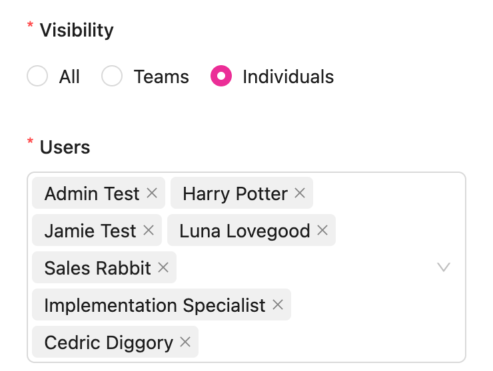The width and height of the screenshot is (493, 371).
Task: Remove the Admin Test user tag
Action: (152, 193)
